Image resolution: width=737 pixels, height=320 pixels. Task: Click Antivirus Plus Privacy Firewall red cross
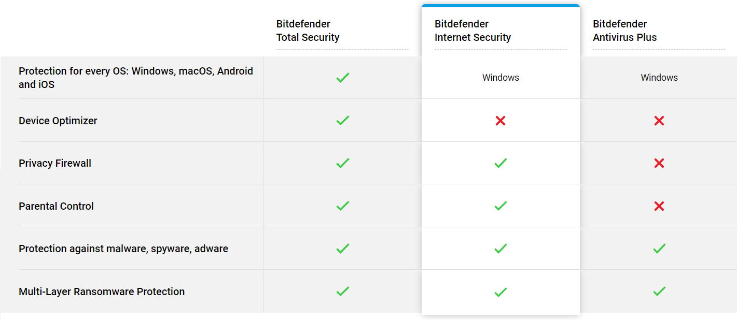[659, 163]
